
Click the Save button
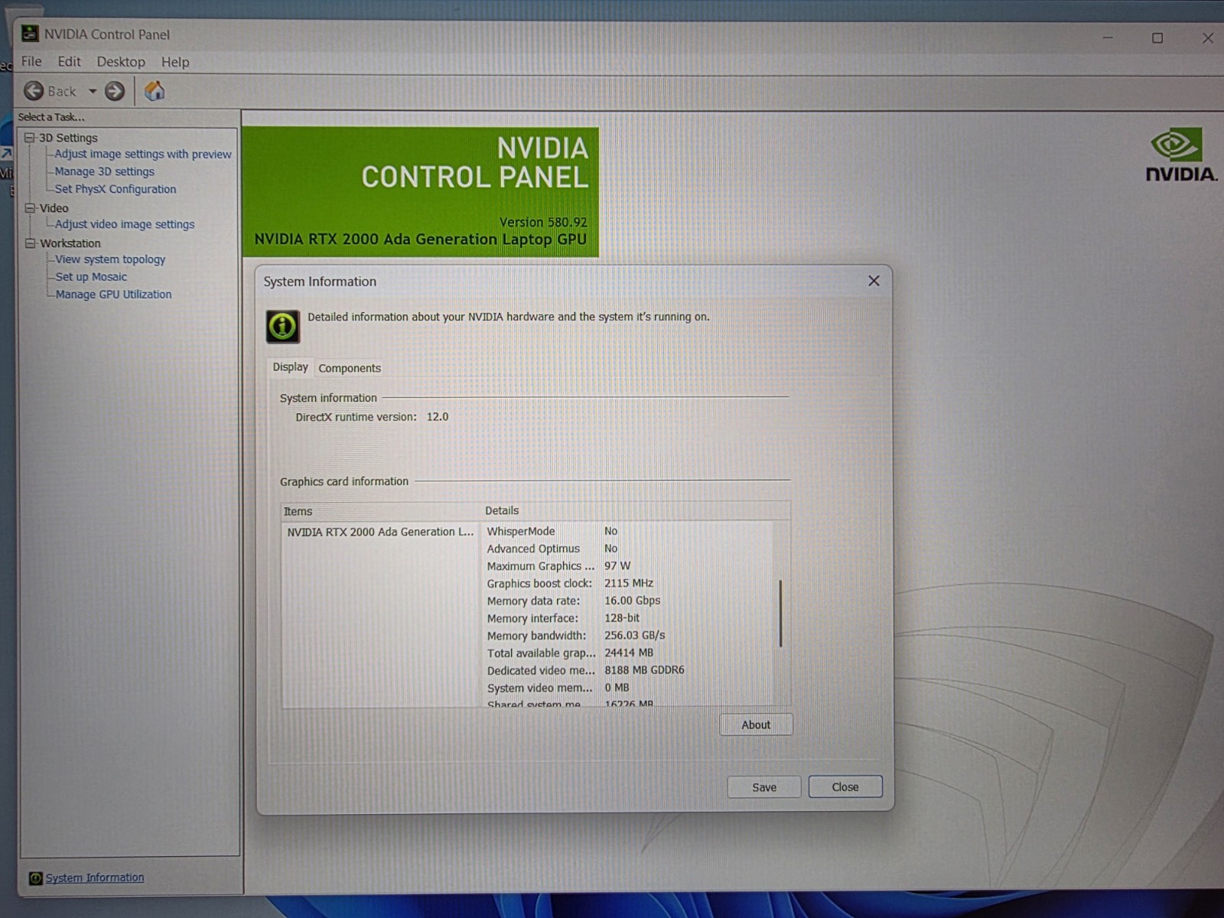point(764,787)
